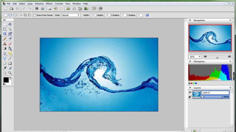This screenshot has width=236, height=132.
Task: Reset colors to default black and white
Action: point(4,84)
